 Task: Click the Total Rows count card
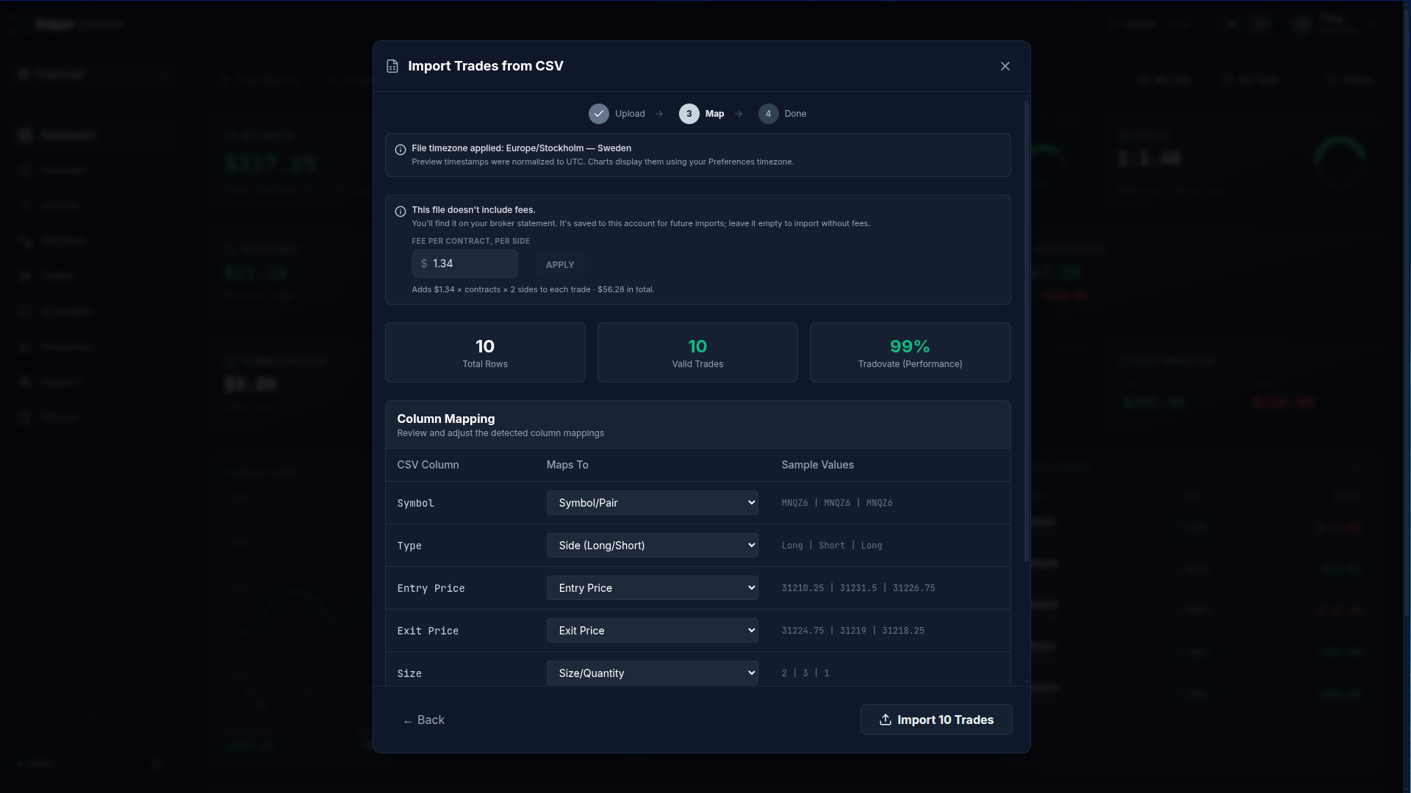pos(485,352)
